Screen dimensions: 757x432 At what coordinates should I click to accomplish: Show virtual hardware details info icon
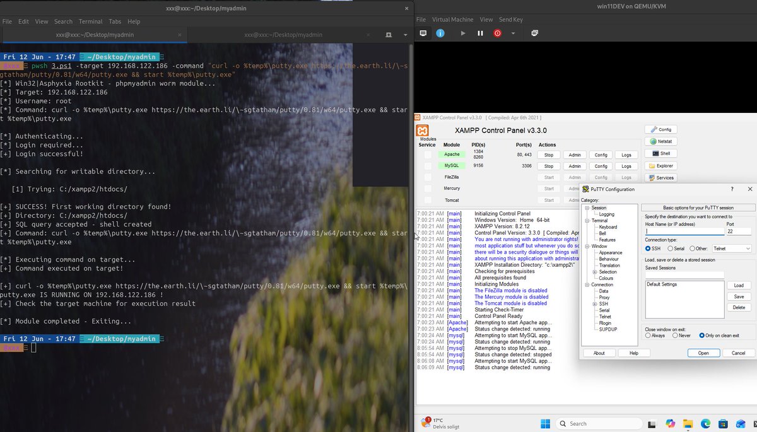click(441, 33)
